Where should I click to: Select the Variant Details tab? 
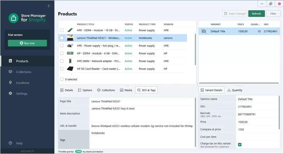(211, 90)
